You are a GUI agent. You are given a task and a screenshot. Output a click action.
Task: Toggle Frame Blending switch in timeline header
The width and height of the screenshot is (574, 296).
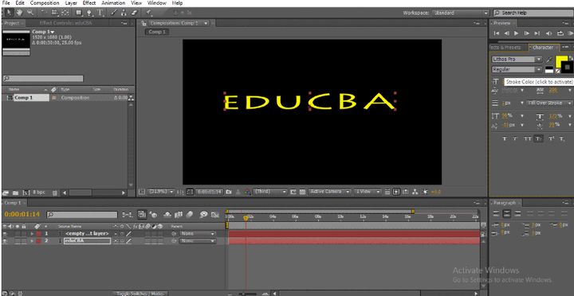pos(179,215)
